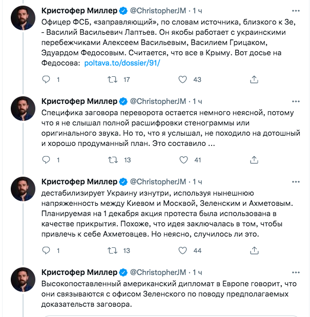Share the tweet starting with Специфика заговора

coord(254,160)
